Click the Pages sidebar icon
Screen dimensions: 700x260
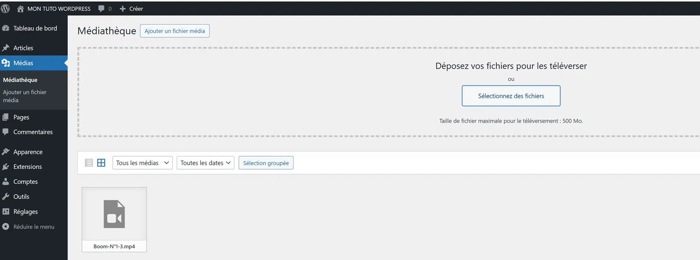point(6,117)
